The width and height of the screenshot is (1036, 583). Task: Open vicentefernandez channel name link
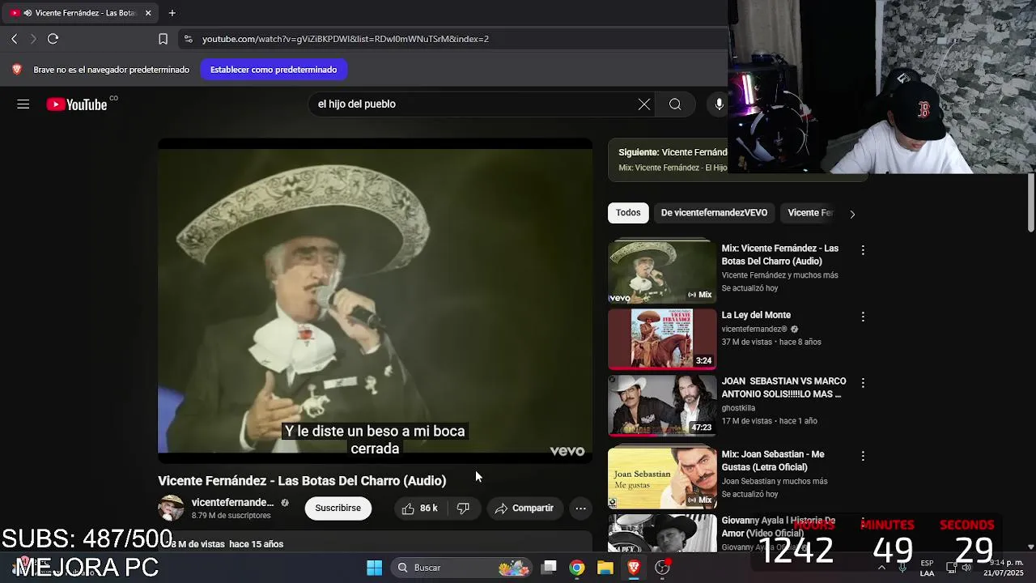tap(232, 502)
